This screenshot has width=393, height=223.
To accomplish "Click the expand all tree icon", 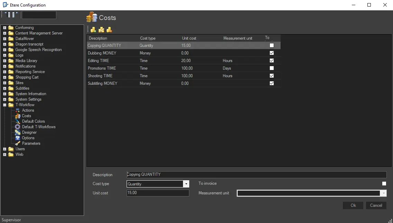I will point(8,15).
